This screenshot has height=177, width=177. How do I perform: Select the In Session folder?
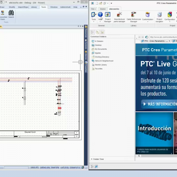point(98,41)
